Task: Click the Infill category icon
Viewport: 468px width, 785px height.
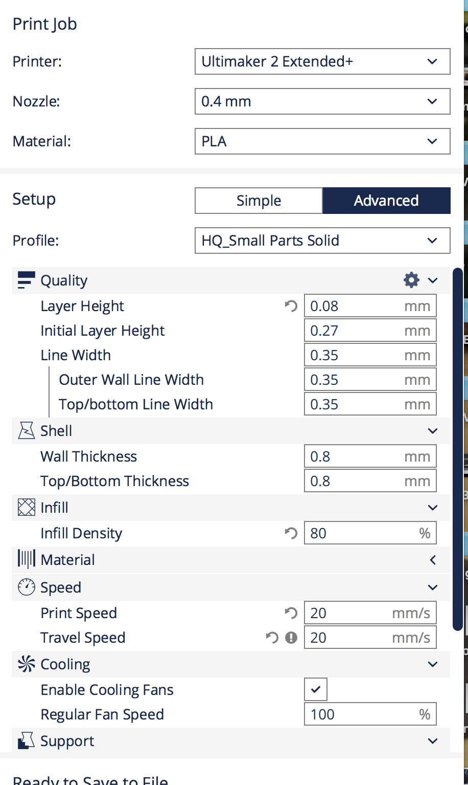Action: coord(26,508)
